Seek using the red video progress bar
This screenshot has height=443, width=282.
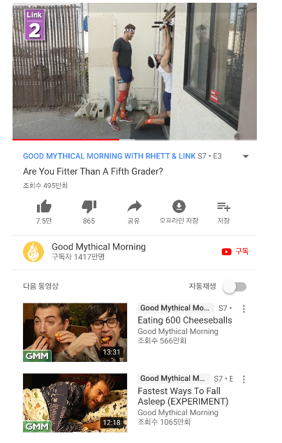click(x=135, y=140)
